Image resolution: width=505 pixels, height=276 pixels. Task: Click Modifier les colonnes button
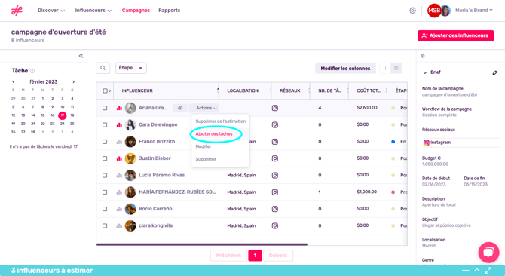pos(345,69)
